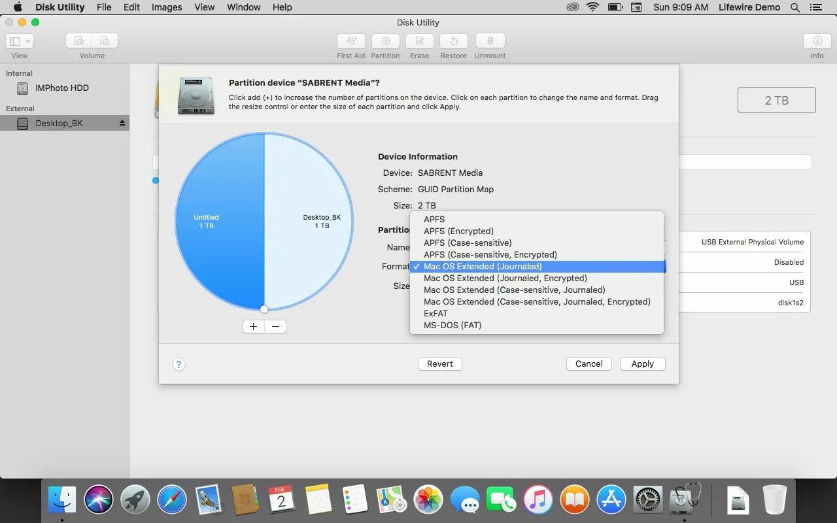Open the View sidebar menu
The image size is (837, 523).
click(x=20, y=41)
